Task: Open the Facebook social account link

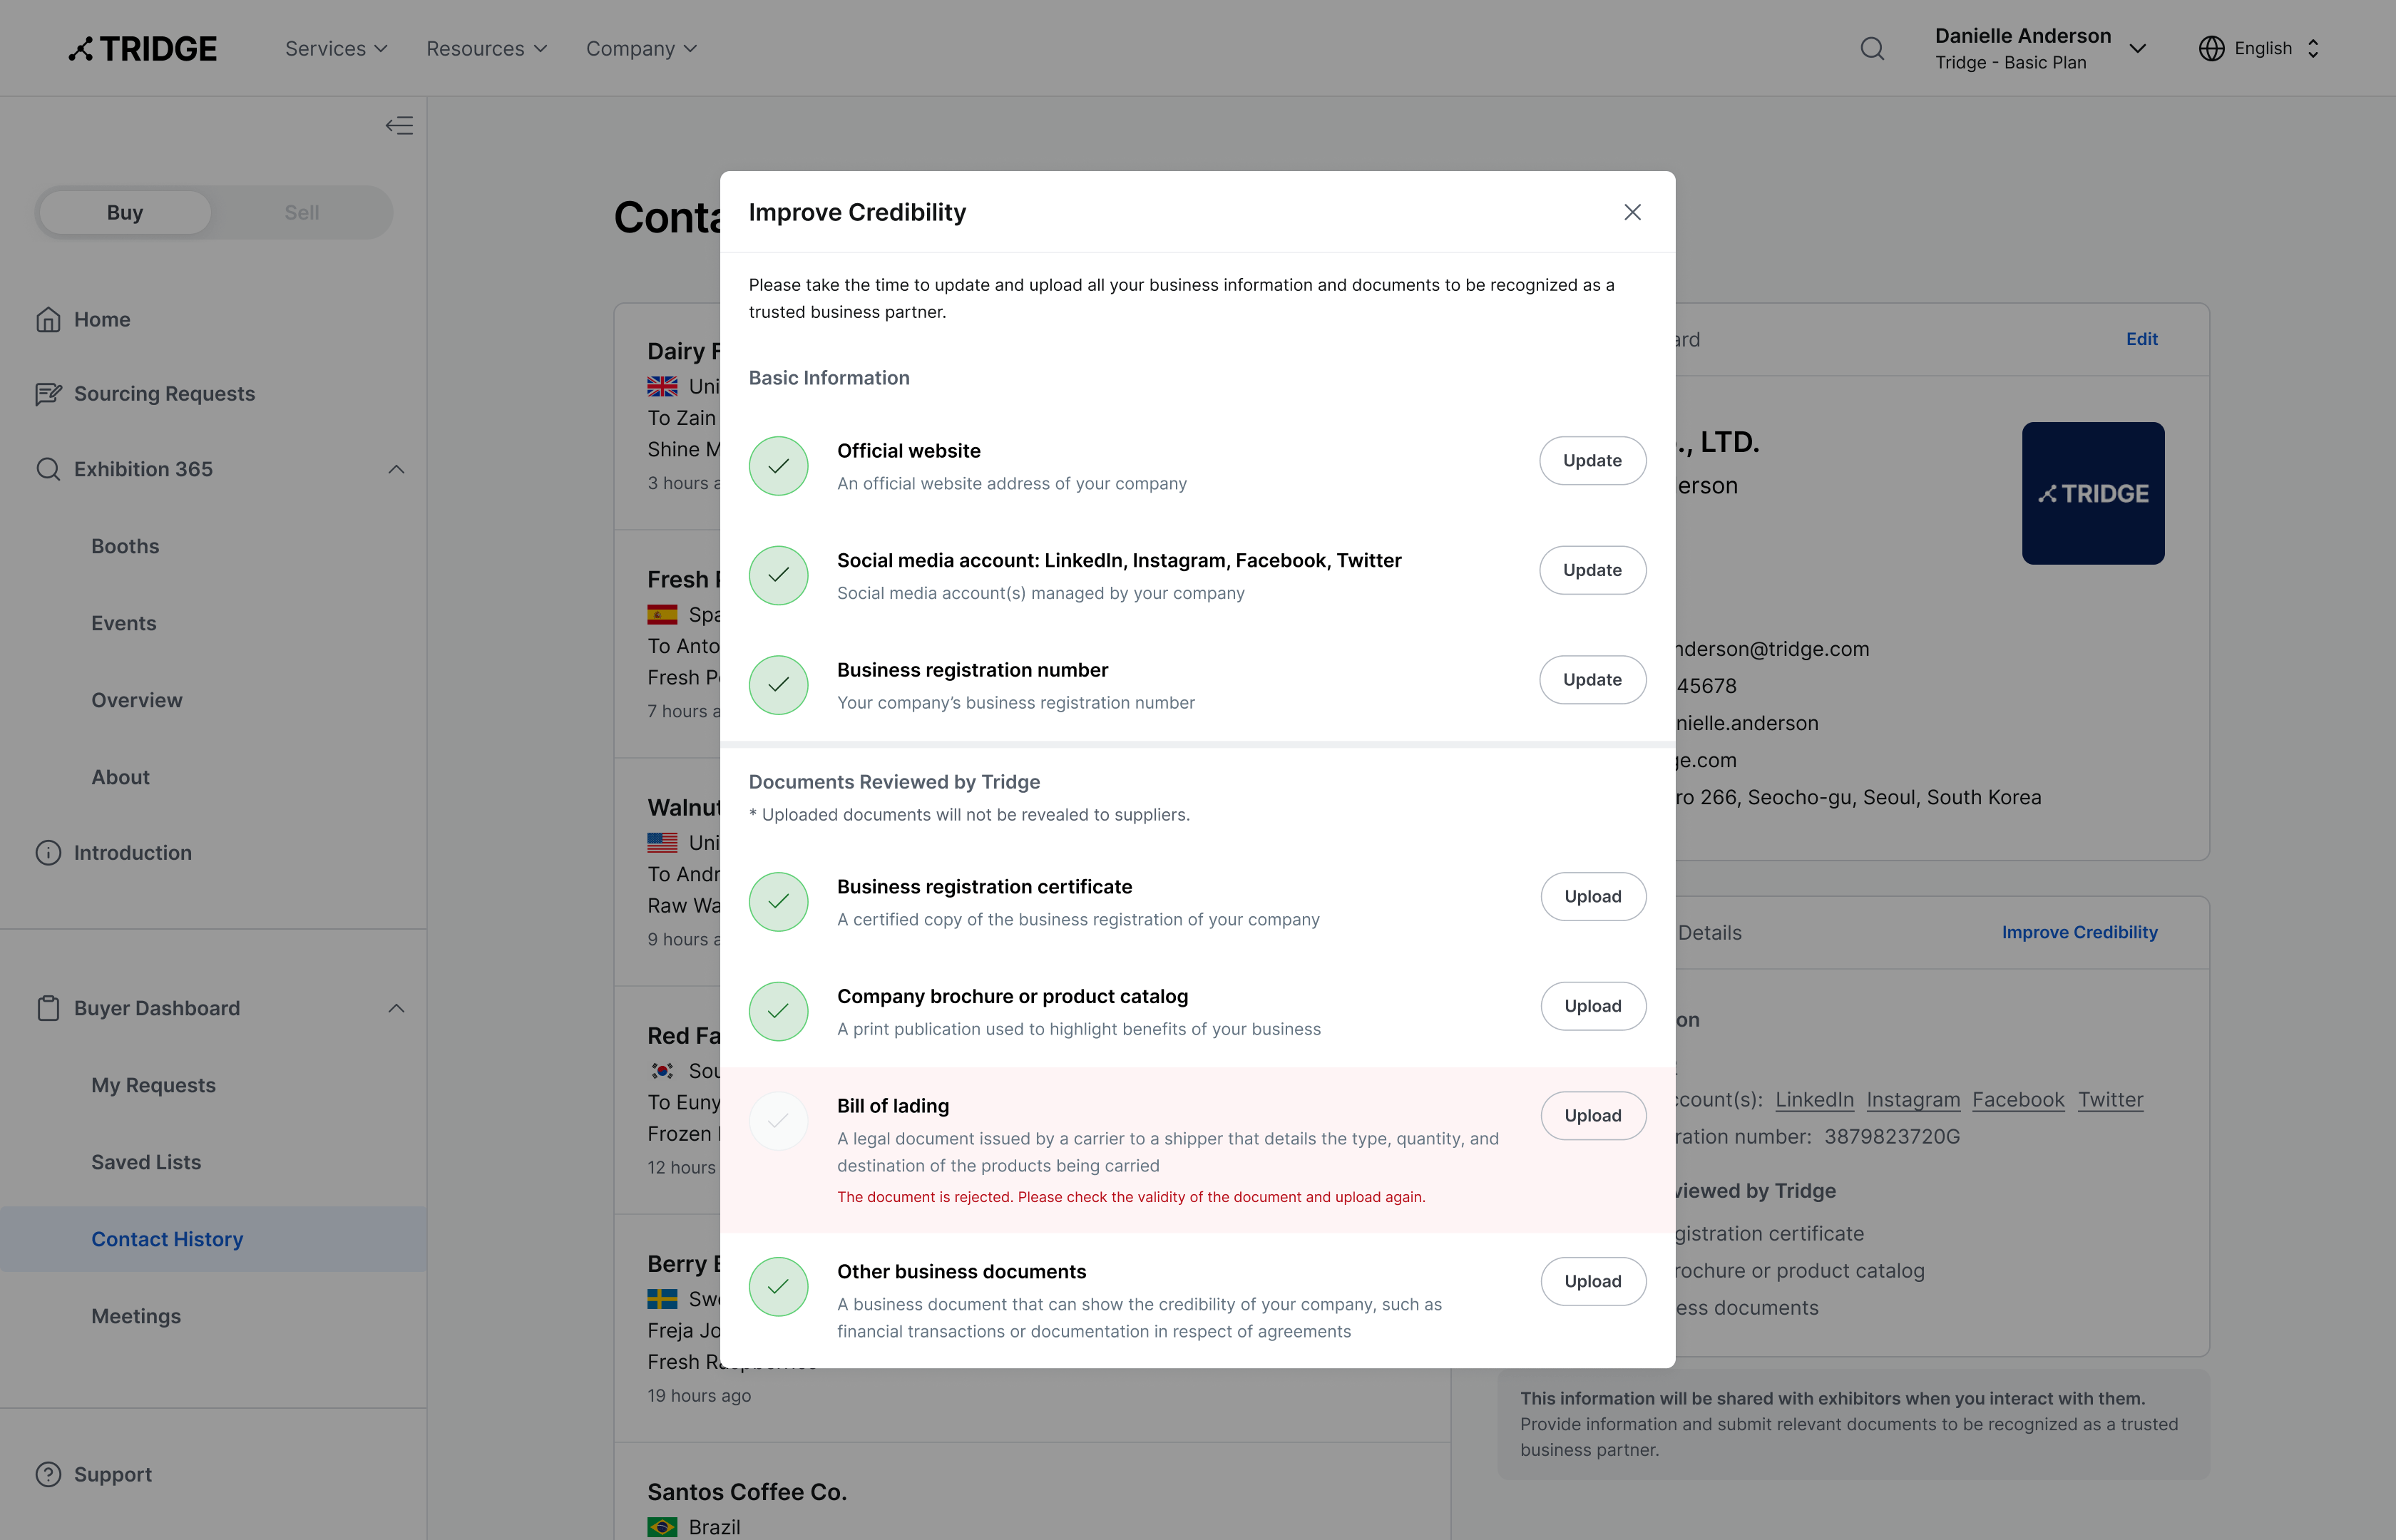Action: (2018, 1099)
